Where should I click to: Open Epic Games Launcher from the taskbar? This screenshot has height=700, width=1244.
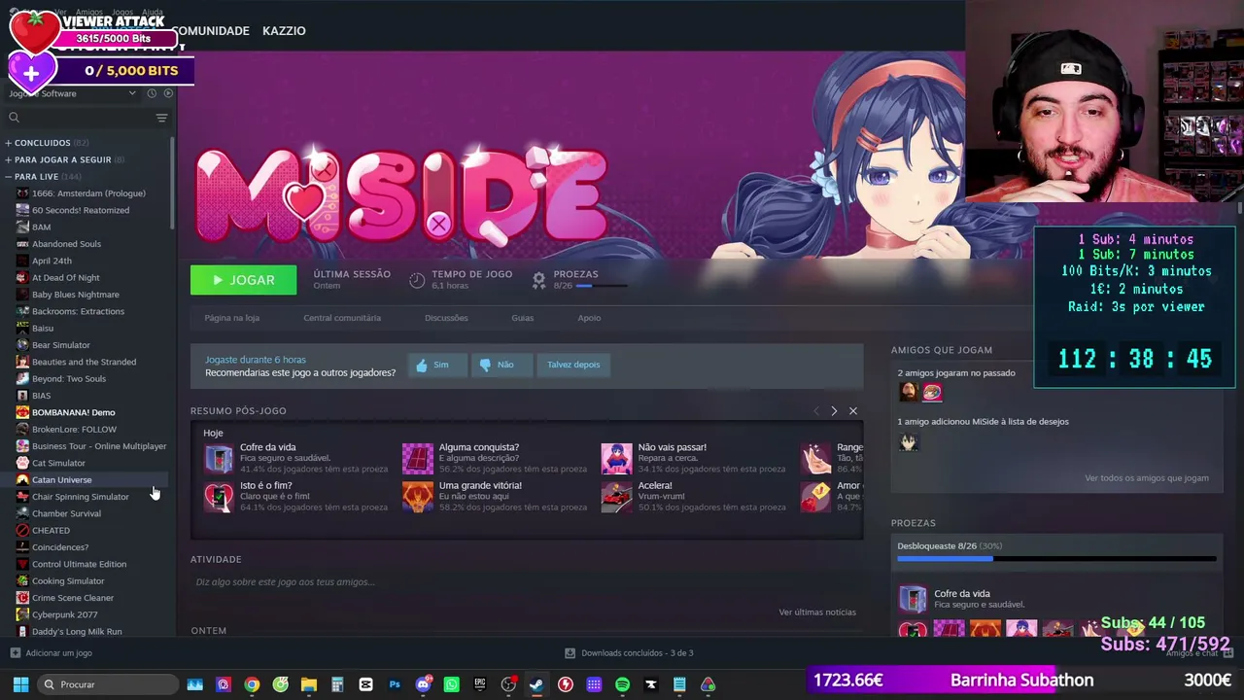tap(480, 684)
